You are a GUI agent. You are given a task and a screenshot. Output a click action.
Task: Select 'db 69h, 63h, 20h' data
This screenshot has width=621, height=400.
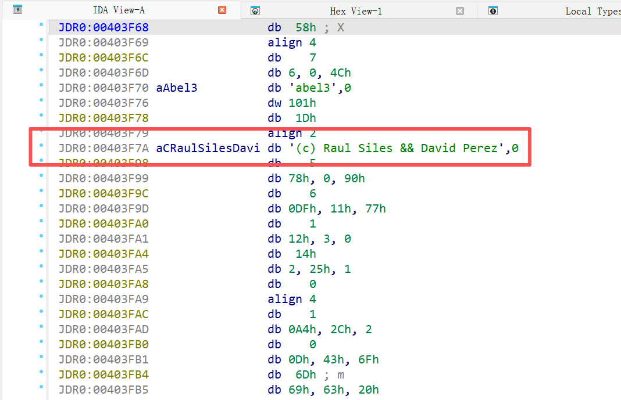(323, 390)
